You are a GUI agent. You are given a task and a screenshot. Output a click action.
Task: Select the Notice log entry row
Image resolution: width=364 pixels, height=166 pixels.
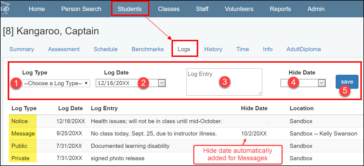110,121
